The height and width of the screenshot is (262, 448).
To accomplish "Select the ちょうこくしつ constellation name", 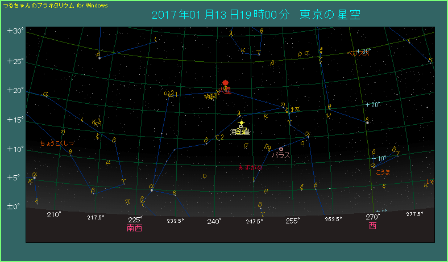I will pyautogui.click(x=56, y=143).
